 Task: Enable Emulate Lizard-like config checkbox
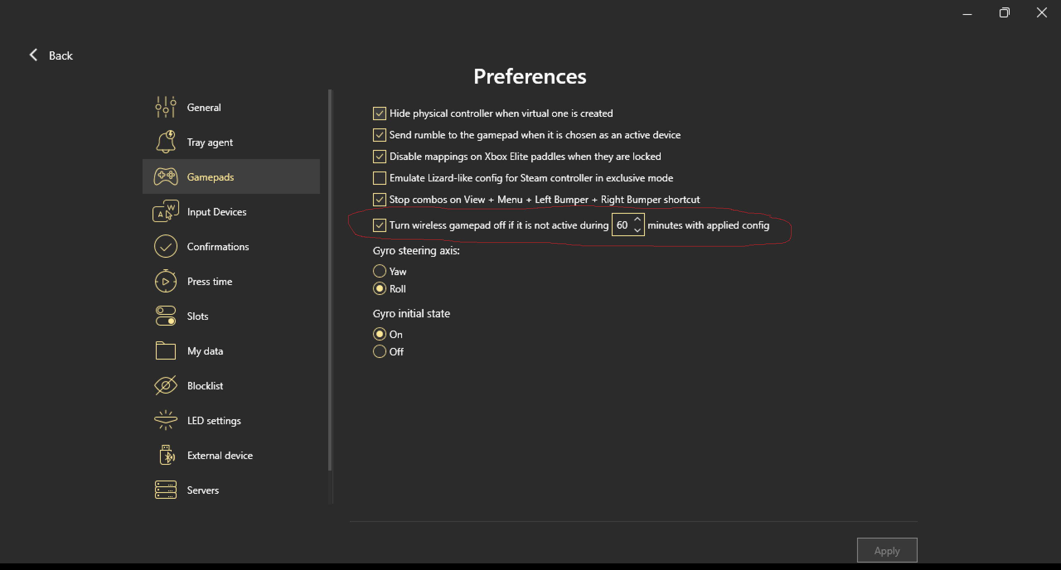click(x=379, y=178)
